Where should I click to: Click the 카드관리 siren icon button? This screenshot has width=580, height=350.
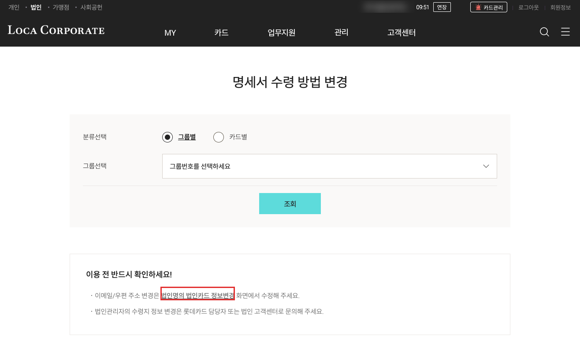point(489,7)
